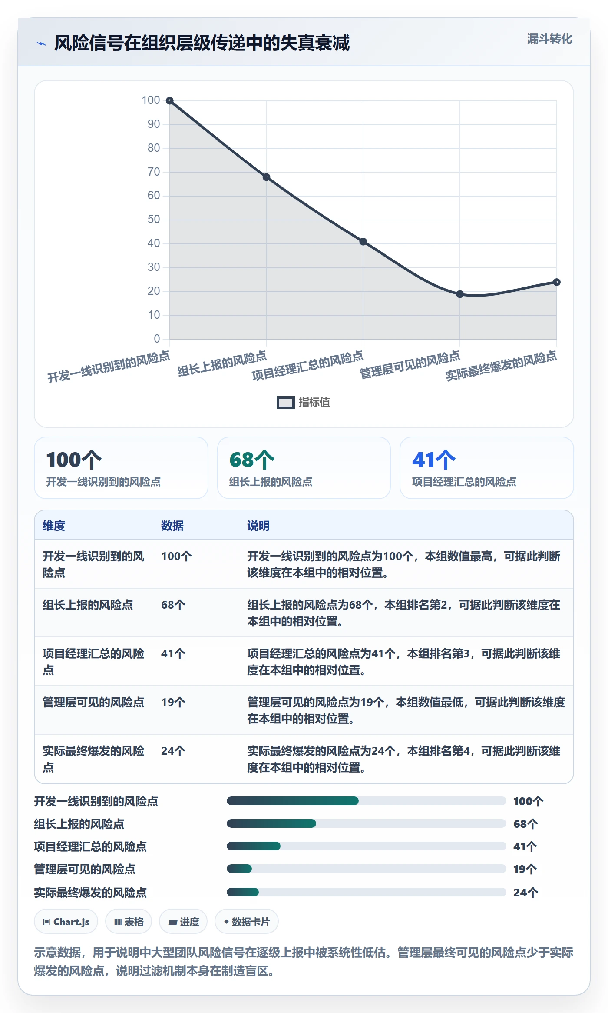Screen dimensions: 608x1013
Task: Click the 表格 tag chip
Action: [x=129, y=922]
